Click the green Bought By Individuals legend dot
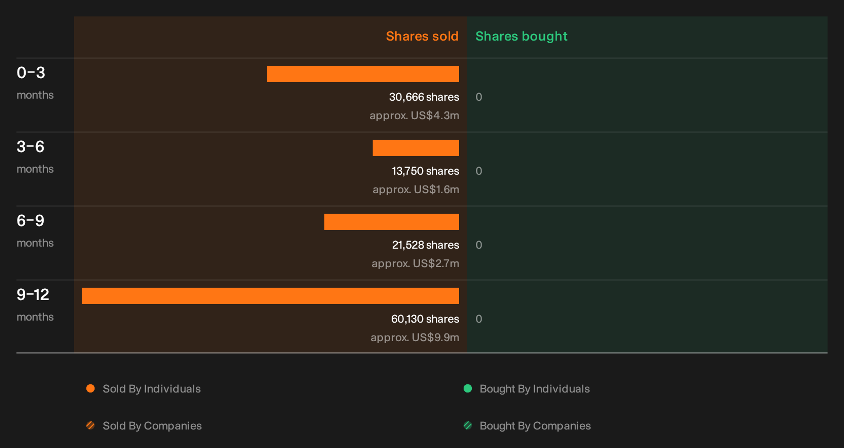 pos(468,388)
